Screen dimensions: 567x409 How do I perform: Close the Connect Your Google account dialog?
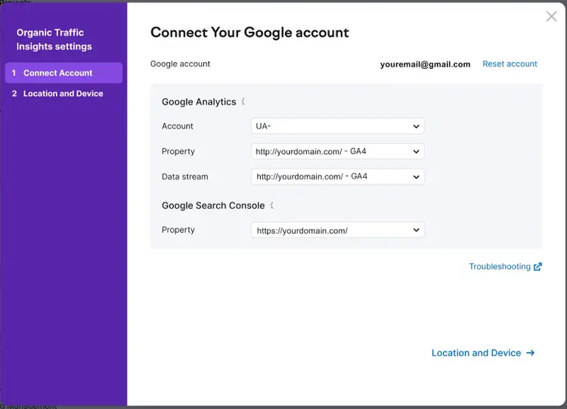click(551, 17)
